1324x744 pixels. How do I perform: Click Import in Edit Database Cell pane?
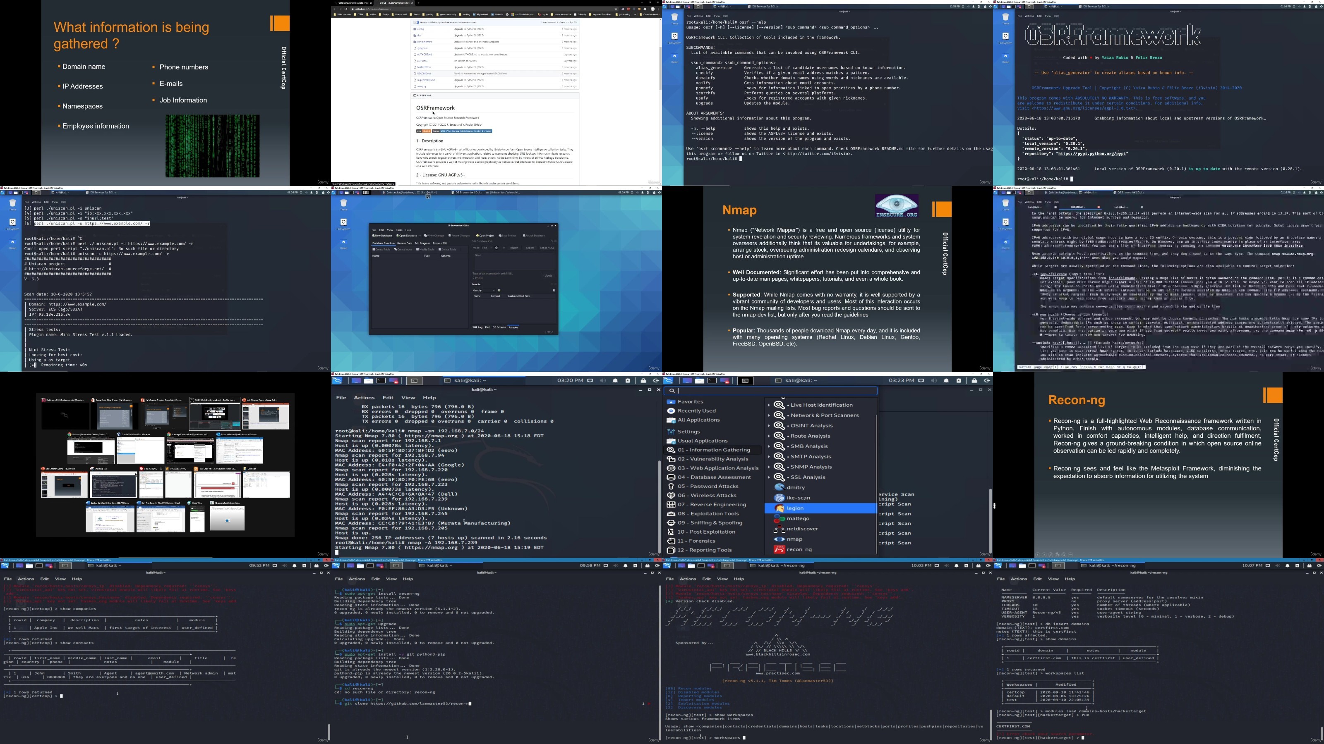pos(514,248)
